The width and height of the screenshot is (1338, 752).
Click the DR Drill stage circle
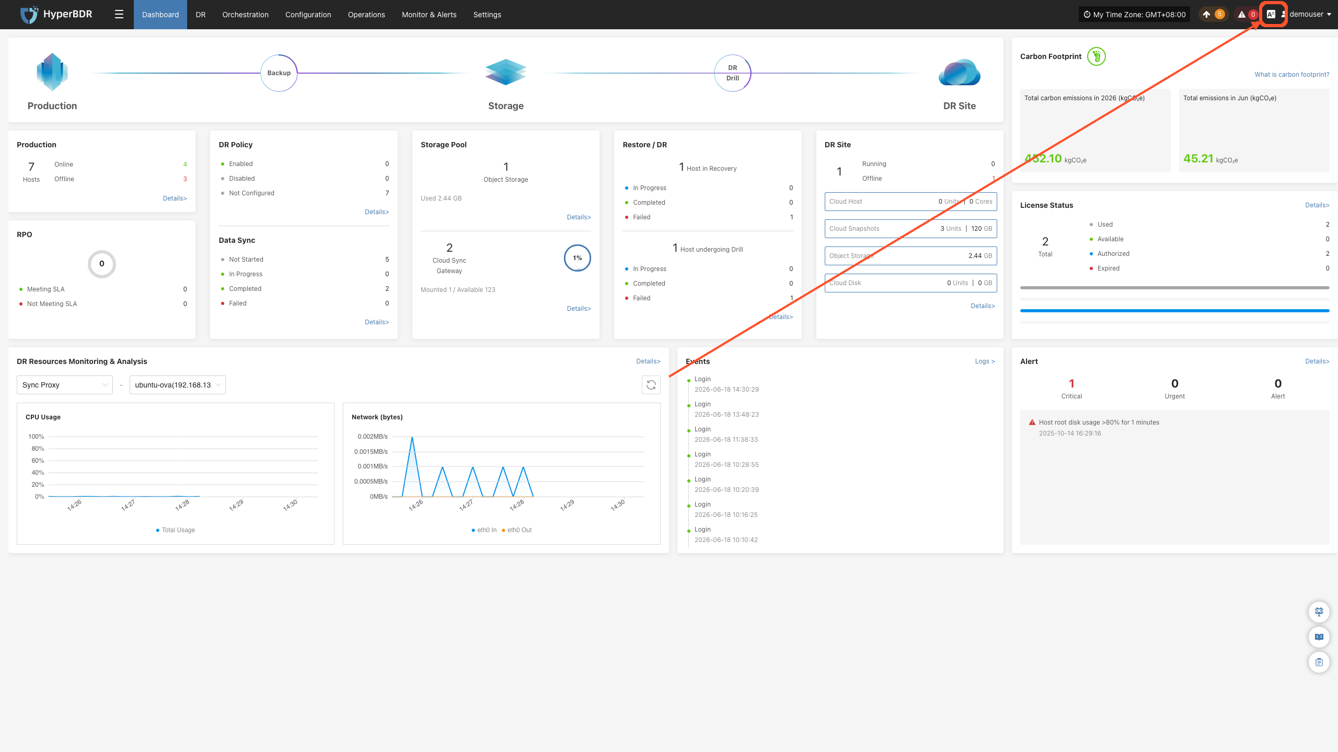[x=733, y=73]
